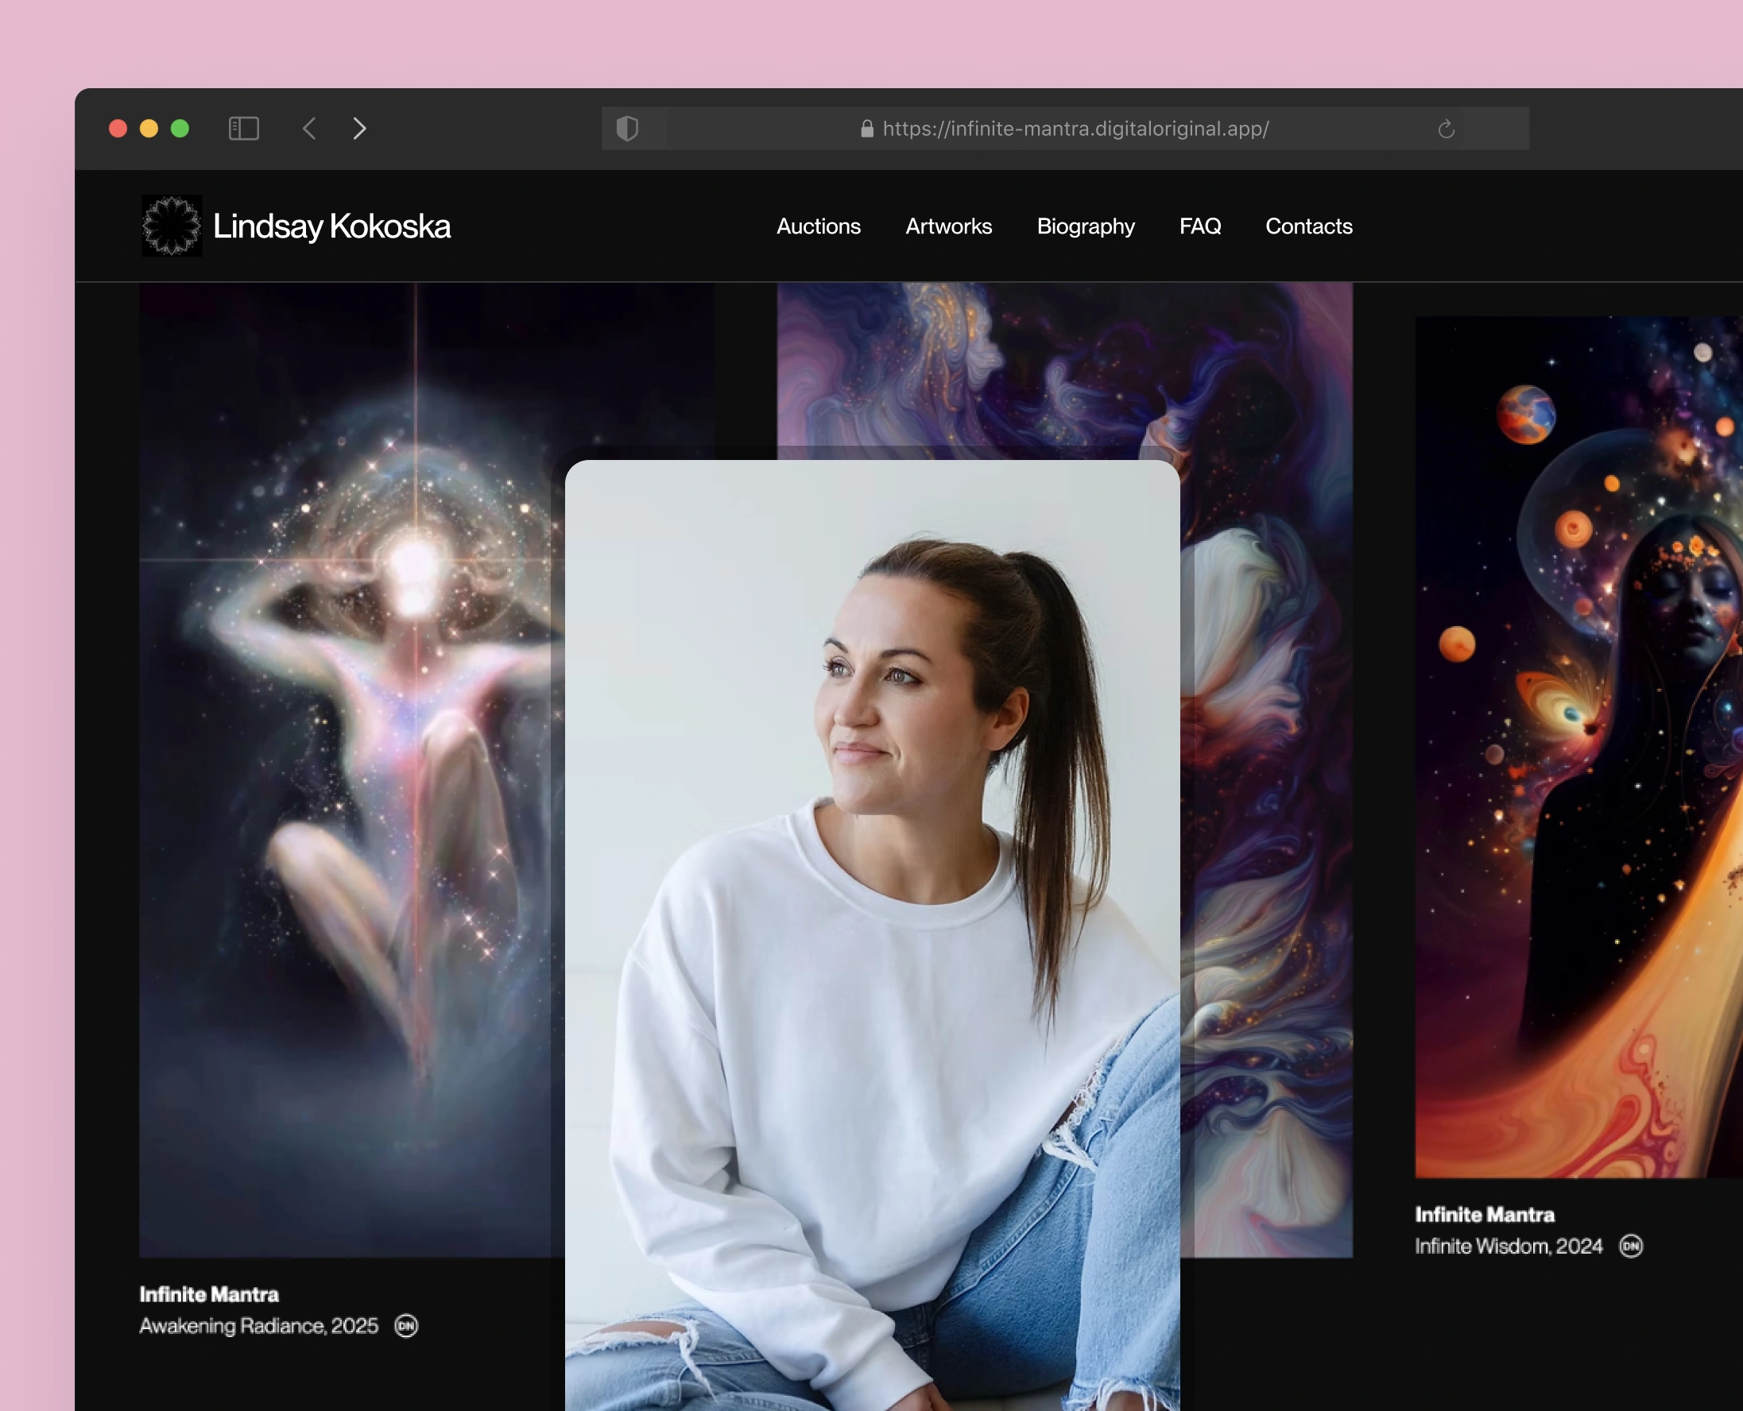1743x1411 pixels.
Task: Open the Artworks page
Action: [x=949, y=226]
